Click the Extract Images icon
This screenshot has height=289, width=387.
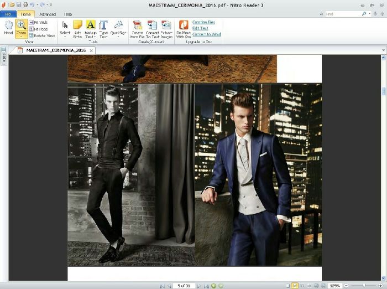pyautogui.click(x=166, y=28)
